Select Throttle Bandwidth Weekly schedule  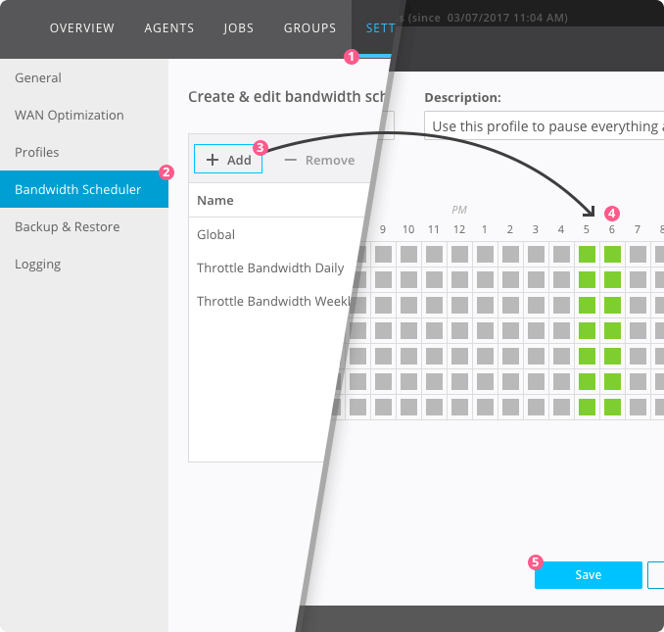point(271,301)
